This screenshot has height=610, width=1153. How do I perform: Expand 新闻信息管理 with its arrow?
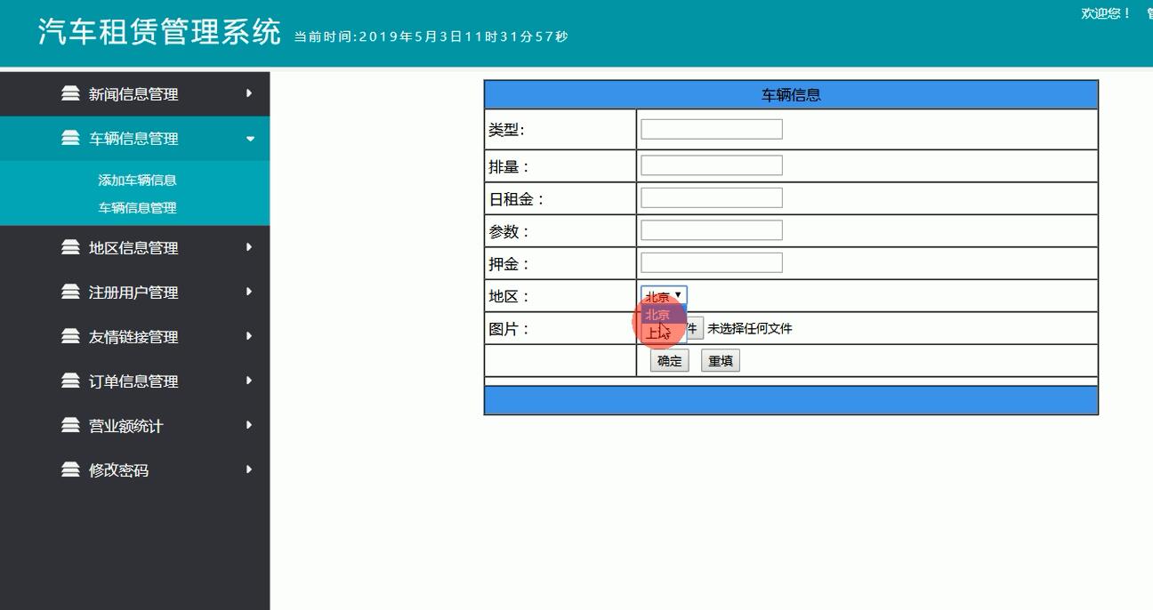click(x=249, y=92)
